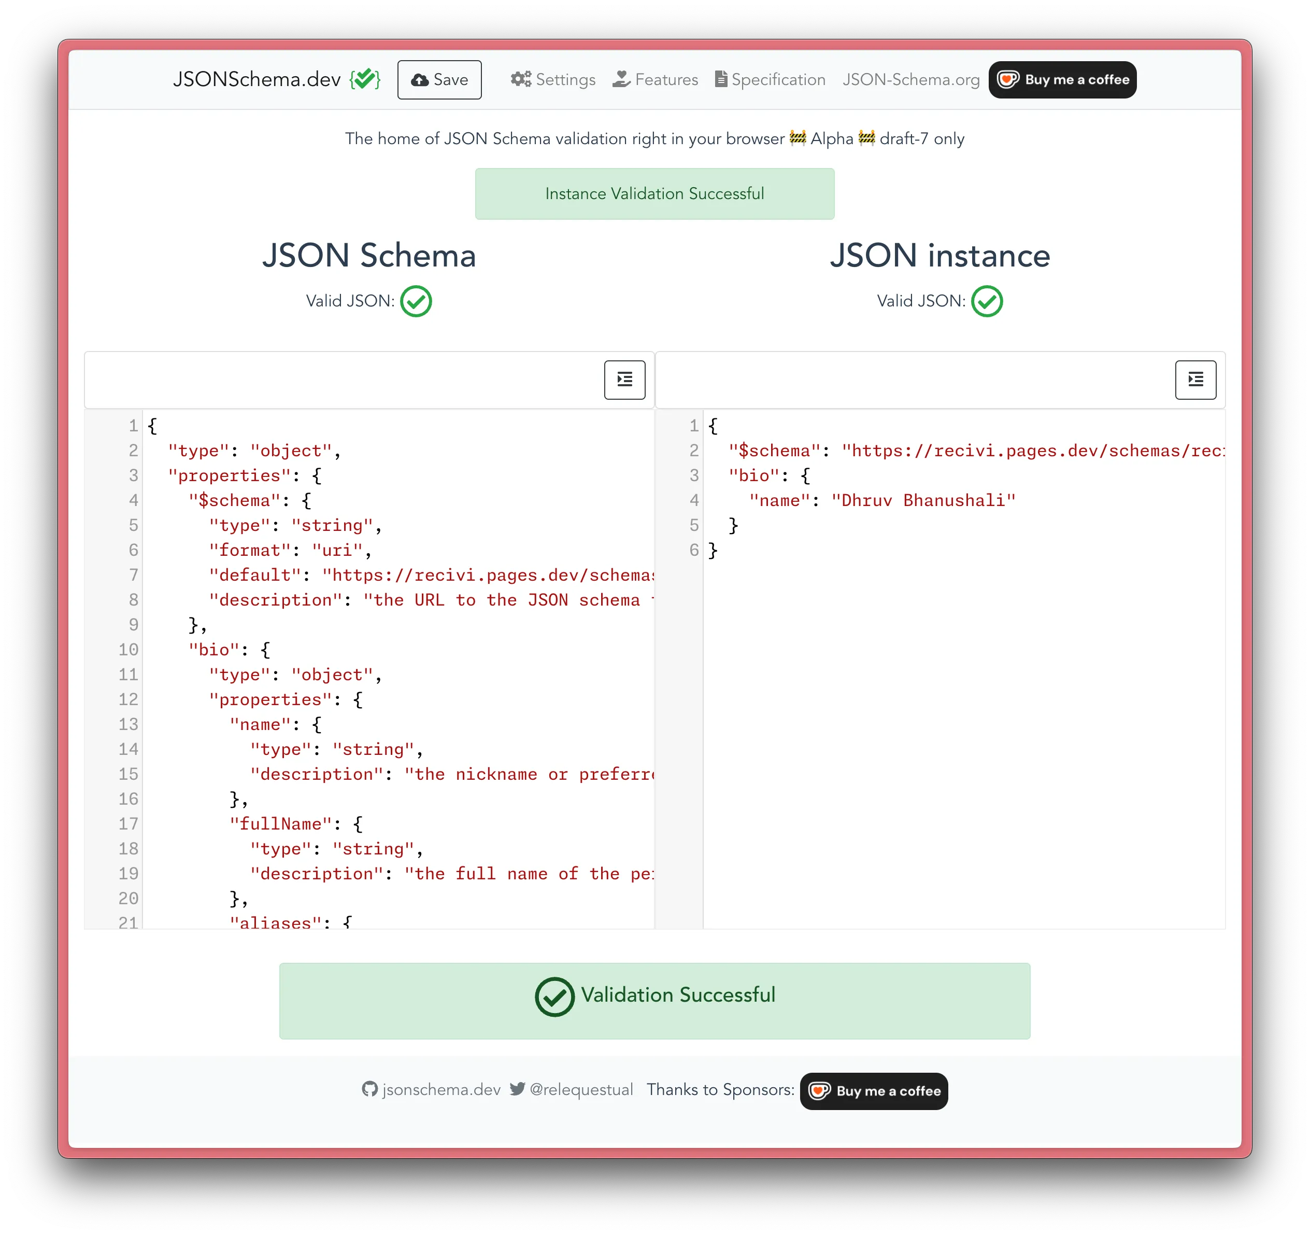1310x1235 pixels.
Task: Open the Settings menu item
Action: click(x=553, y=80)
